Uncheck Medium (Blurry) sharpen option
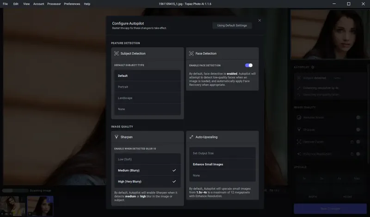The width and height of the screenshot is (370, 217). click(x=148, y=170)
